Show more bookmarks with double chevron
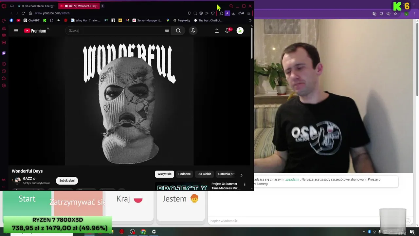 coord(250,20)
